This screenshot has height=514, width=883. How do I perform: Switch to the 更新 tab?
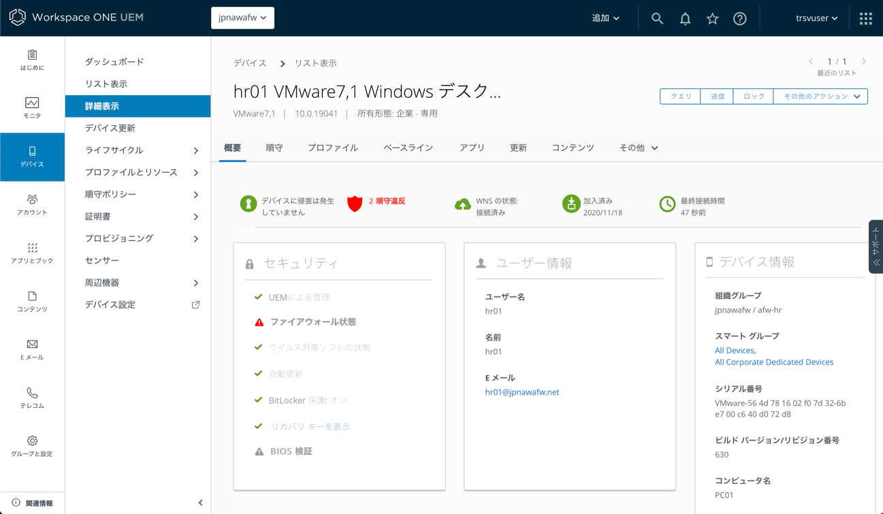point(518,148)
